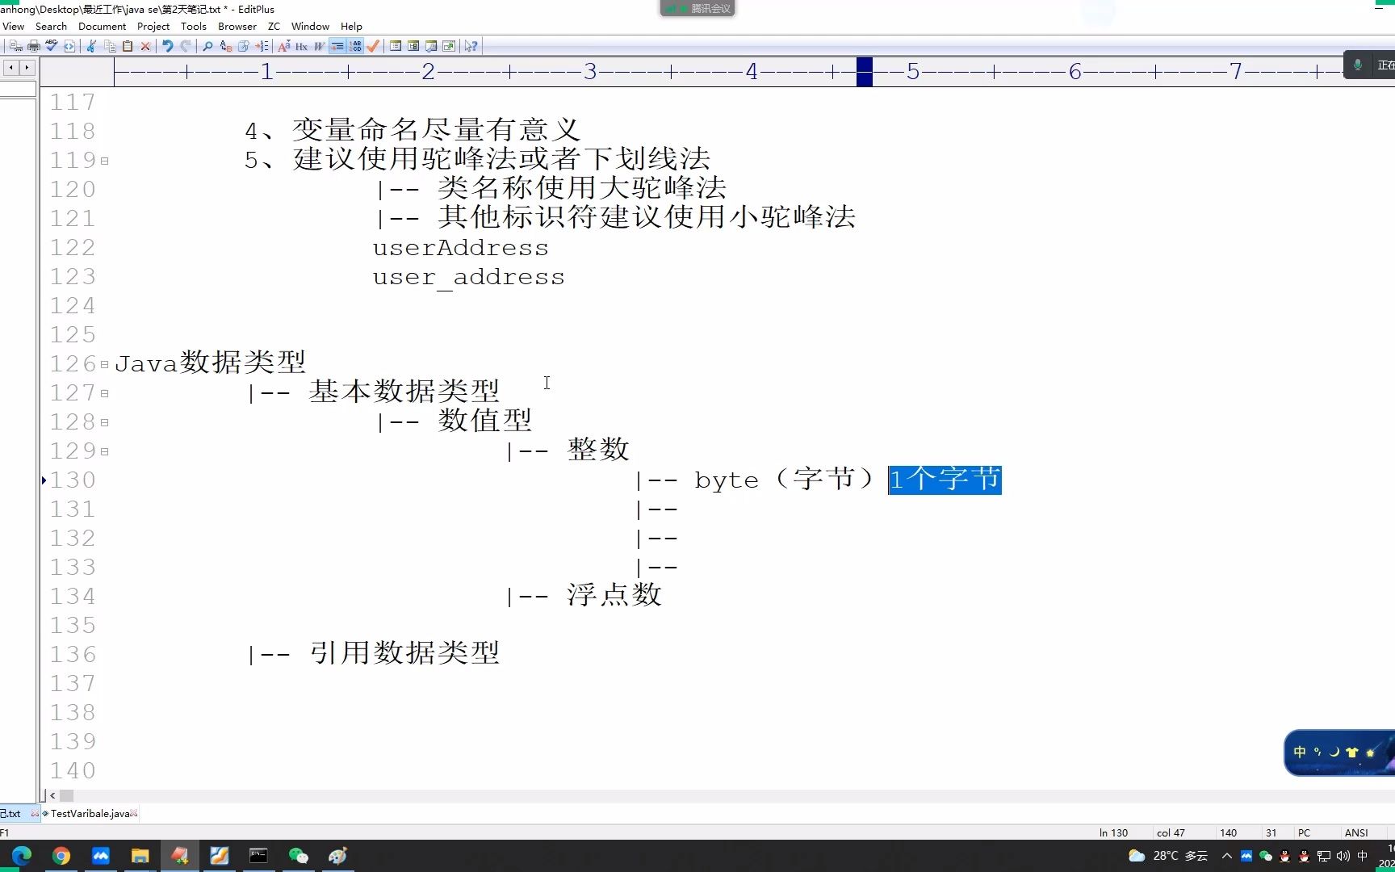1395x872 pixels.
Task: Switch to the TestVaribale.java document tab
Action: 90,813
